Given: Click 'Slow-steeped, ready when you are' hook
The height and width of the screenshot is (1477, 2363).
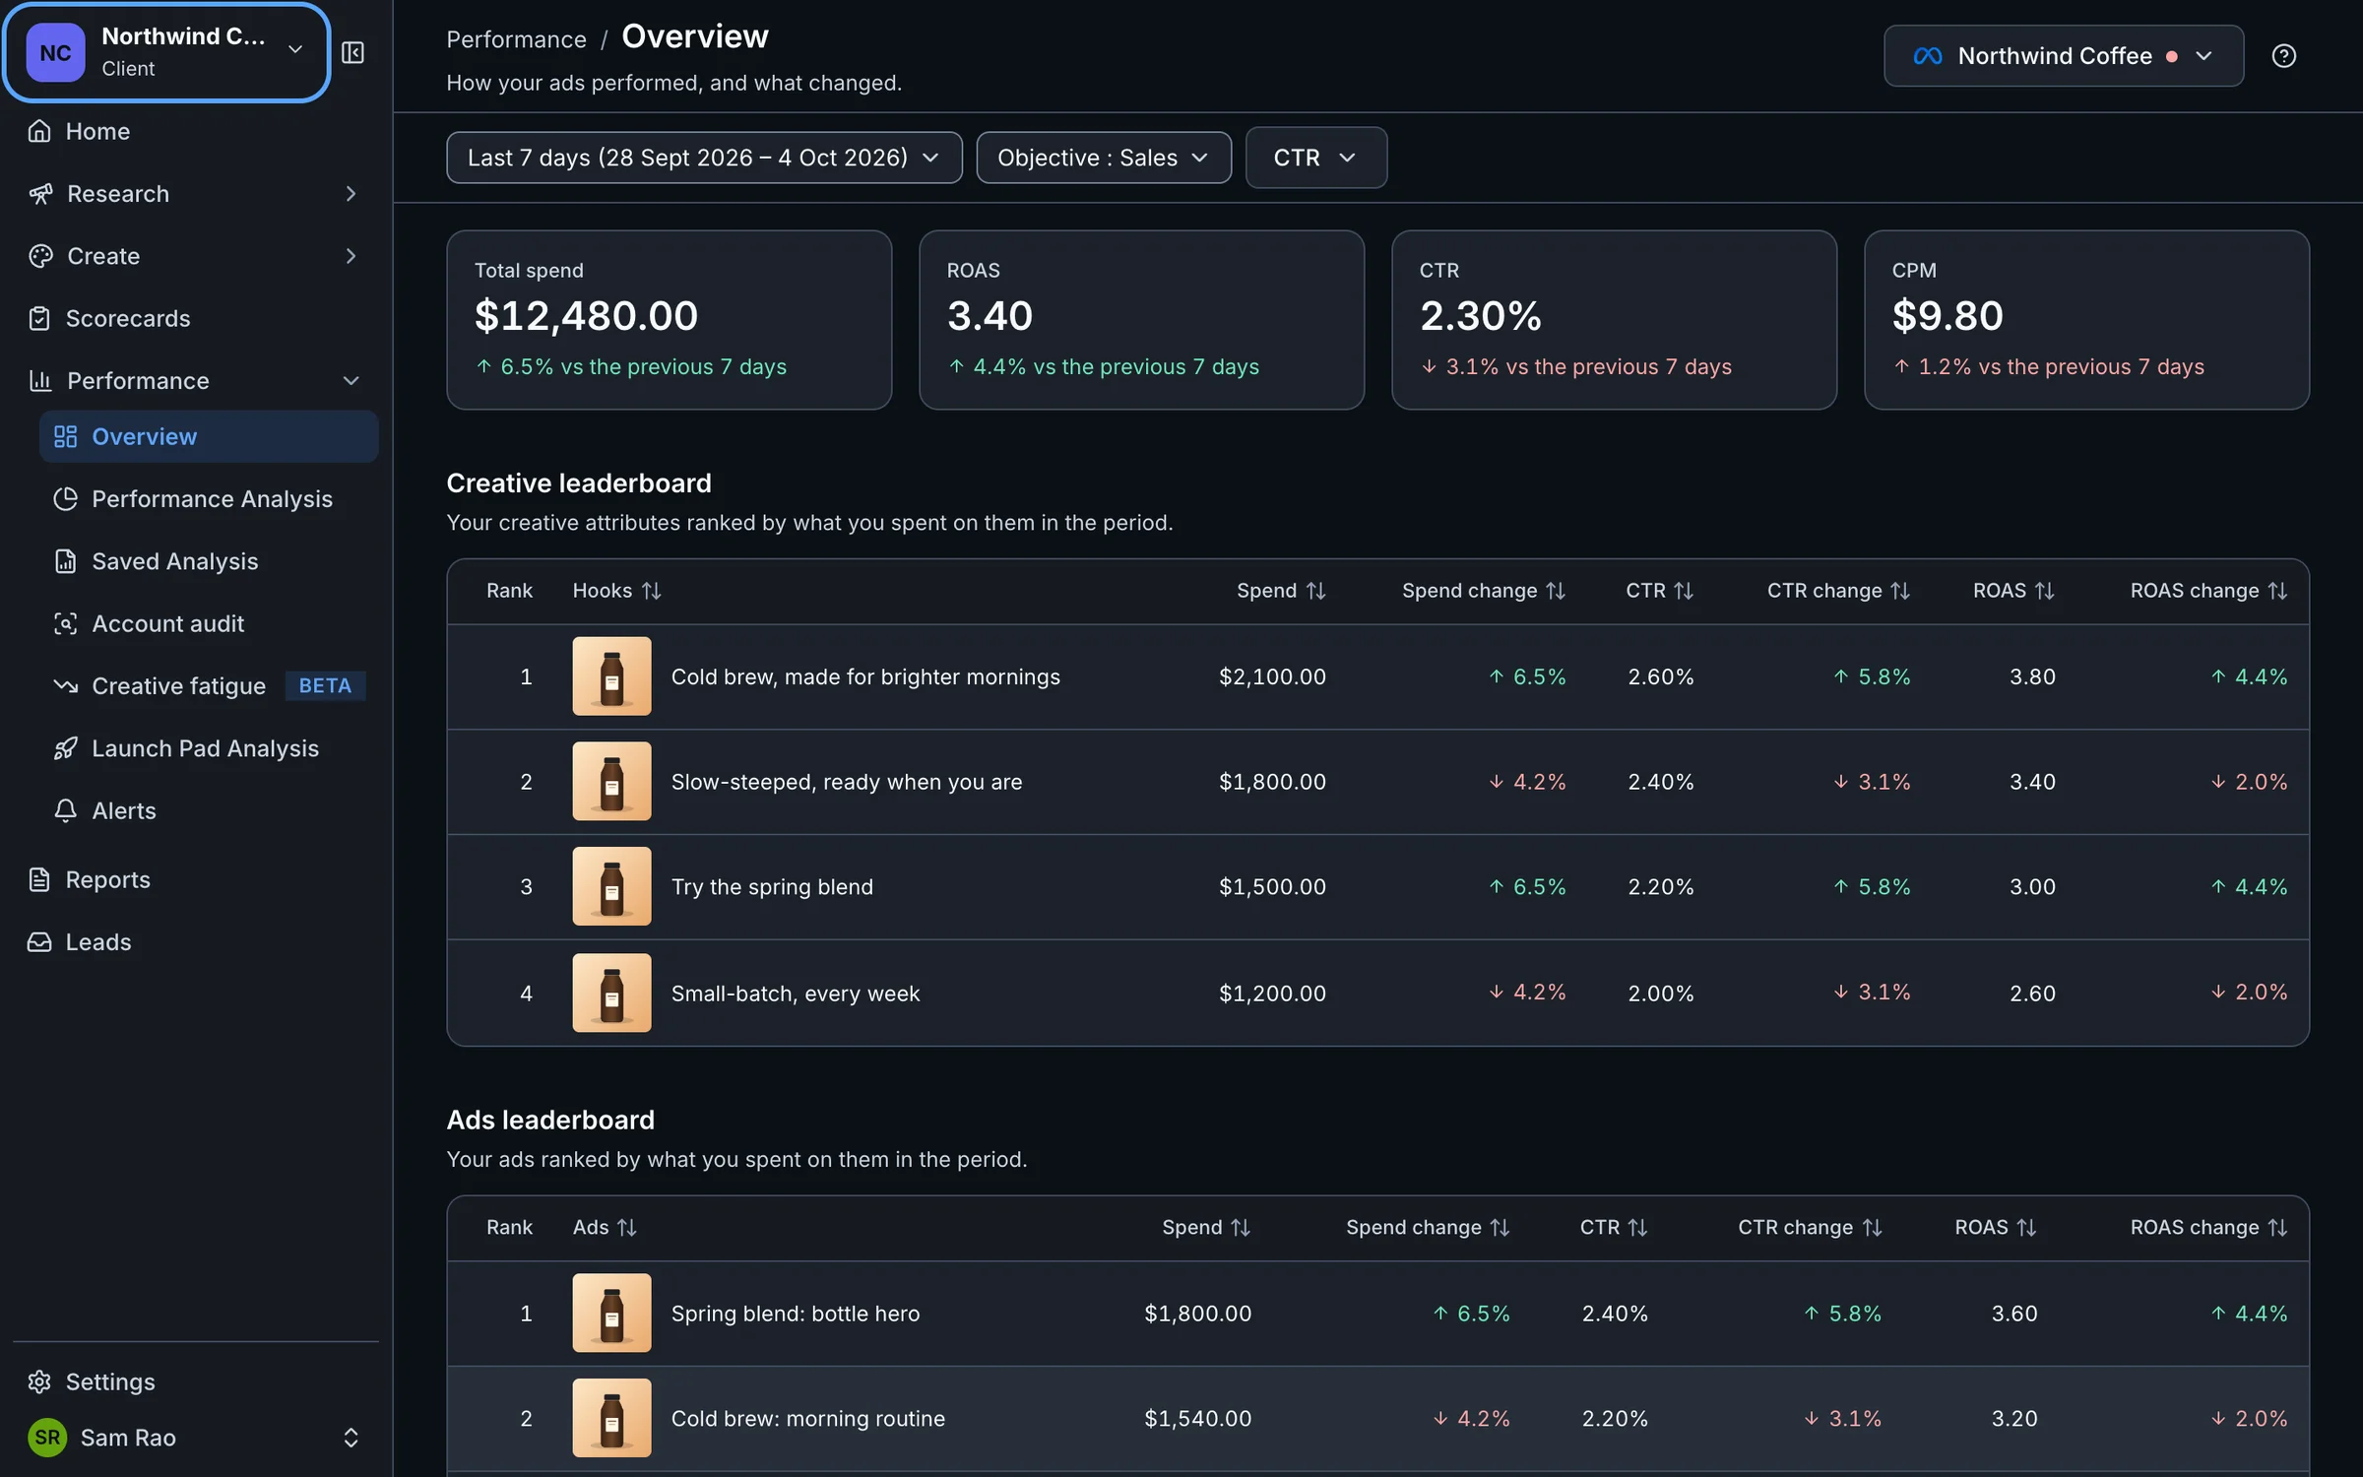Looking at the screenshot, I should click(x=847, y=782).
